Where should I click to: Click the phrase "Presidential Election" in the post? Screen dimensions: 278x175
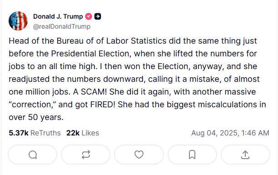click(x=91, y=54)
